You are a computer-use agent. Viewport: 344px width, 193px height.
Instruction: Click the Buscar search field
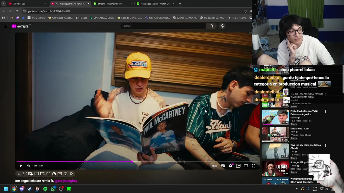tap(163, 26)
